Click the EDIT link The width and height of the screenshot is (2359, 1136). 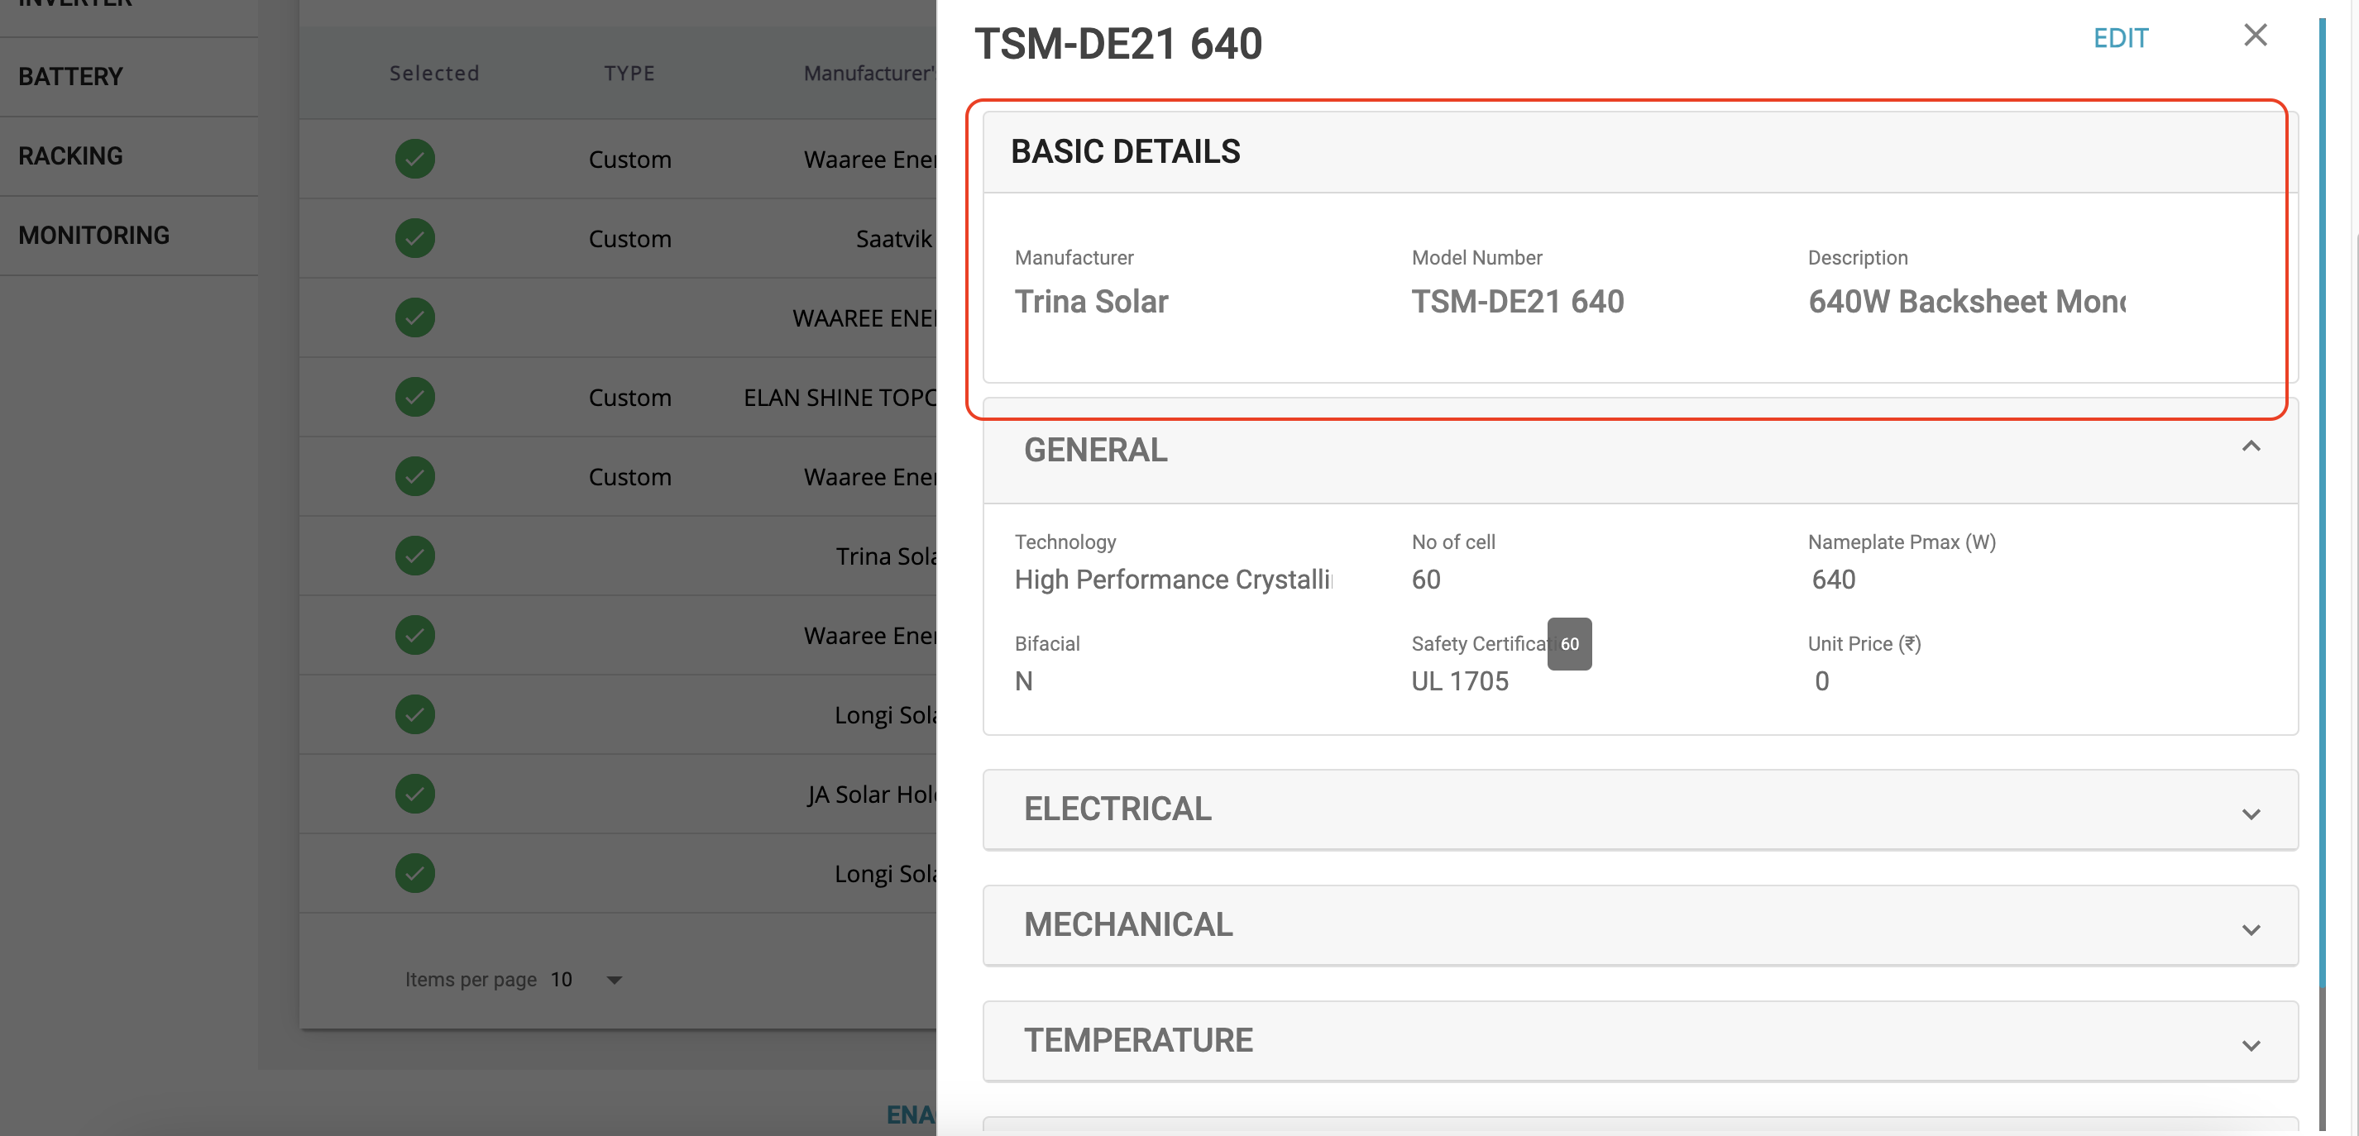click(x=2120, y=39)
